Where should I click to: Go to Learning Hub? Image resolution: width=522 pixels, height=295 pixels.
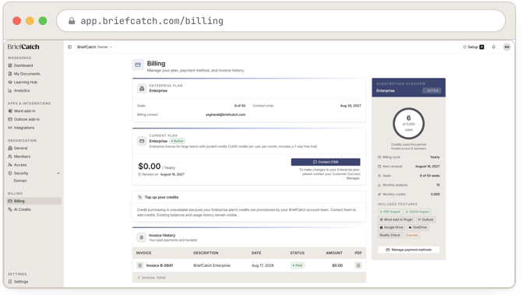point(23,83)
